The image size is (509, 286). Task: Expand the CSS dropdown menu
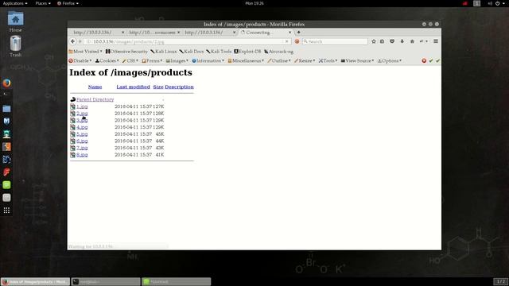pos(130,61)
